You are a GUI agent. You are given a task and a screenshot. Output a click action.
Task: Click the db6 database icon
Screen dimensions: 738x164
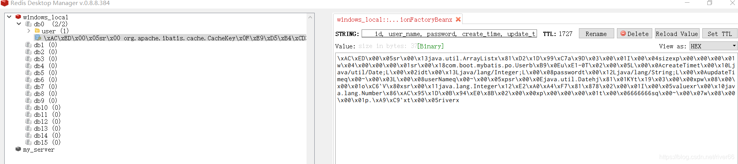(28, 80)
